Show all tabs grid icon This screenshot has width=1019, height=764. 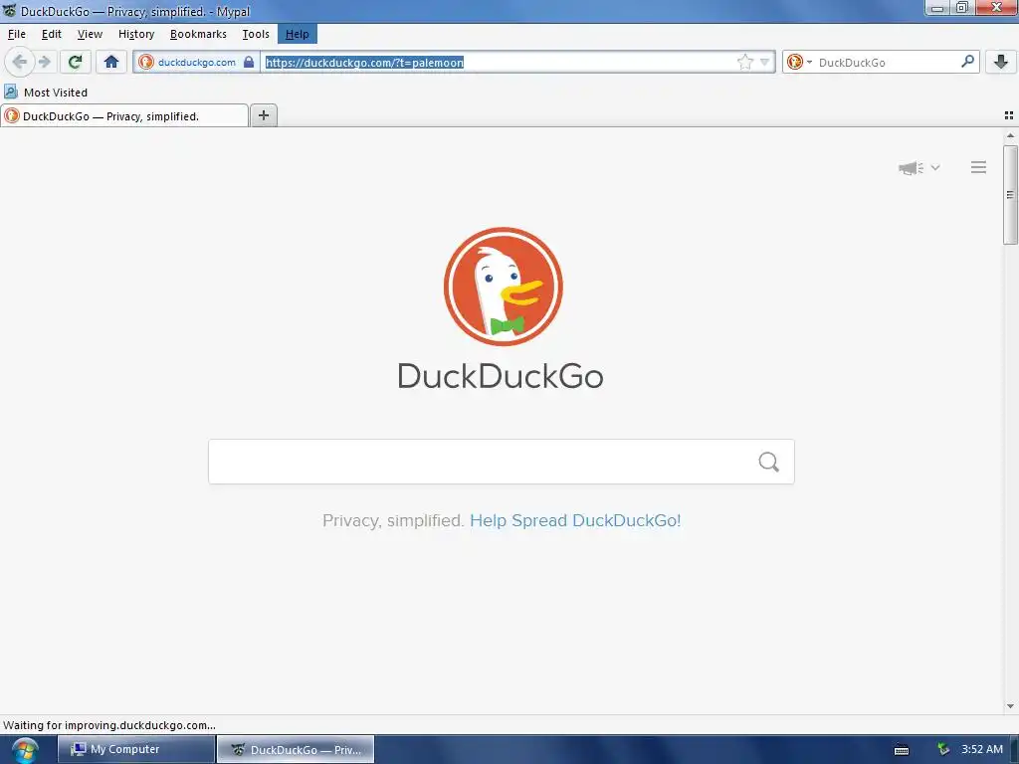tap(1009, 115)
